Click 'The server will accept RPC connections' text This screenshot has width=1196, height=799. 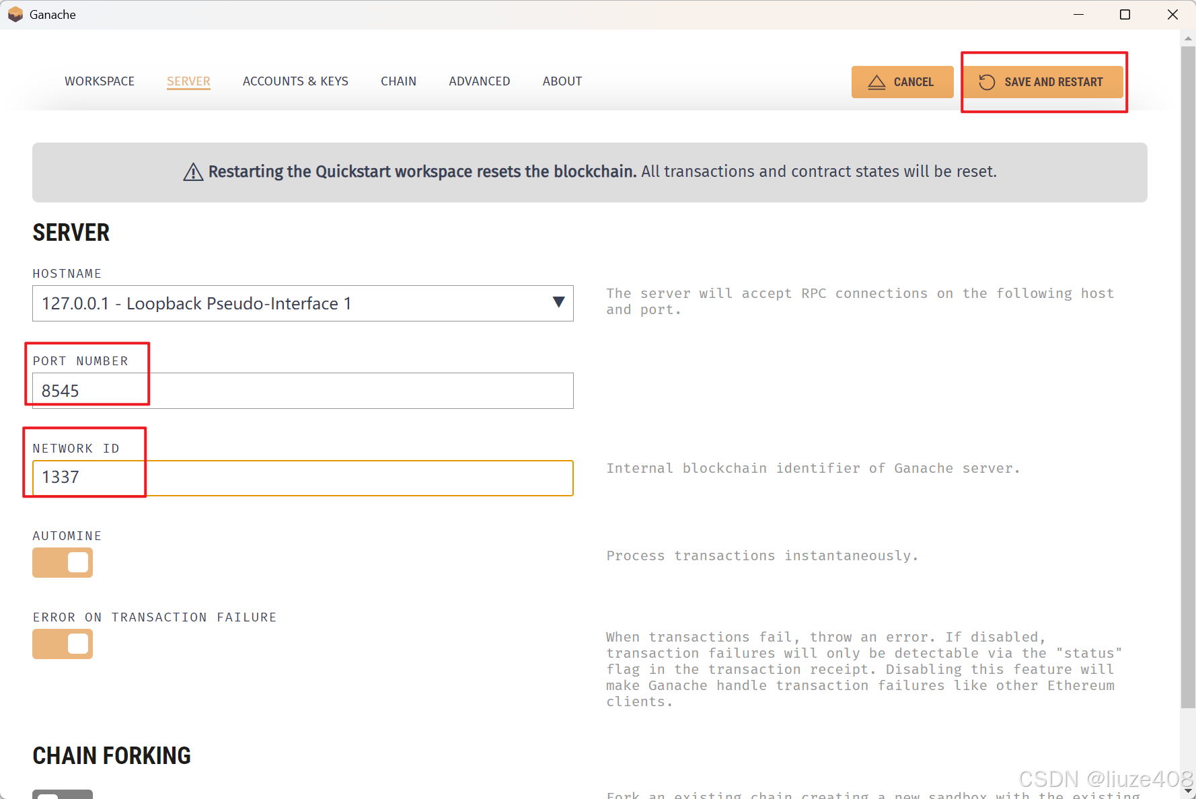860,301
